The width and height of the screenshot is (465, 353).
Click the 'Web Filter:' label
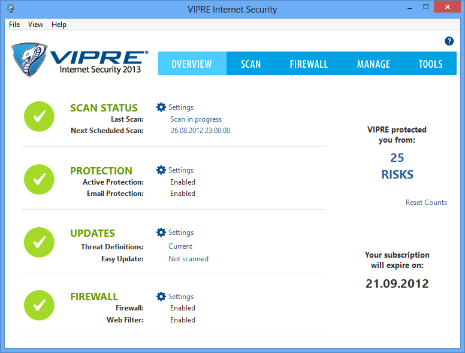tap(125, 320)
